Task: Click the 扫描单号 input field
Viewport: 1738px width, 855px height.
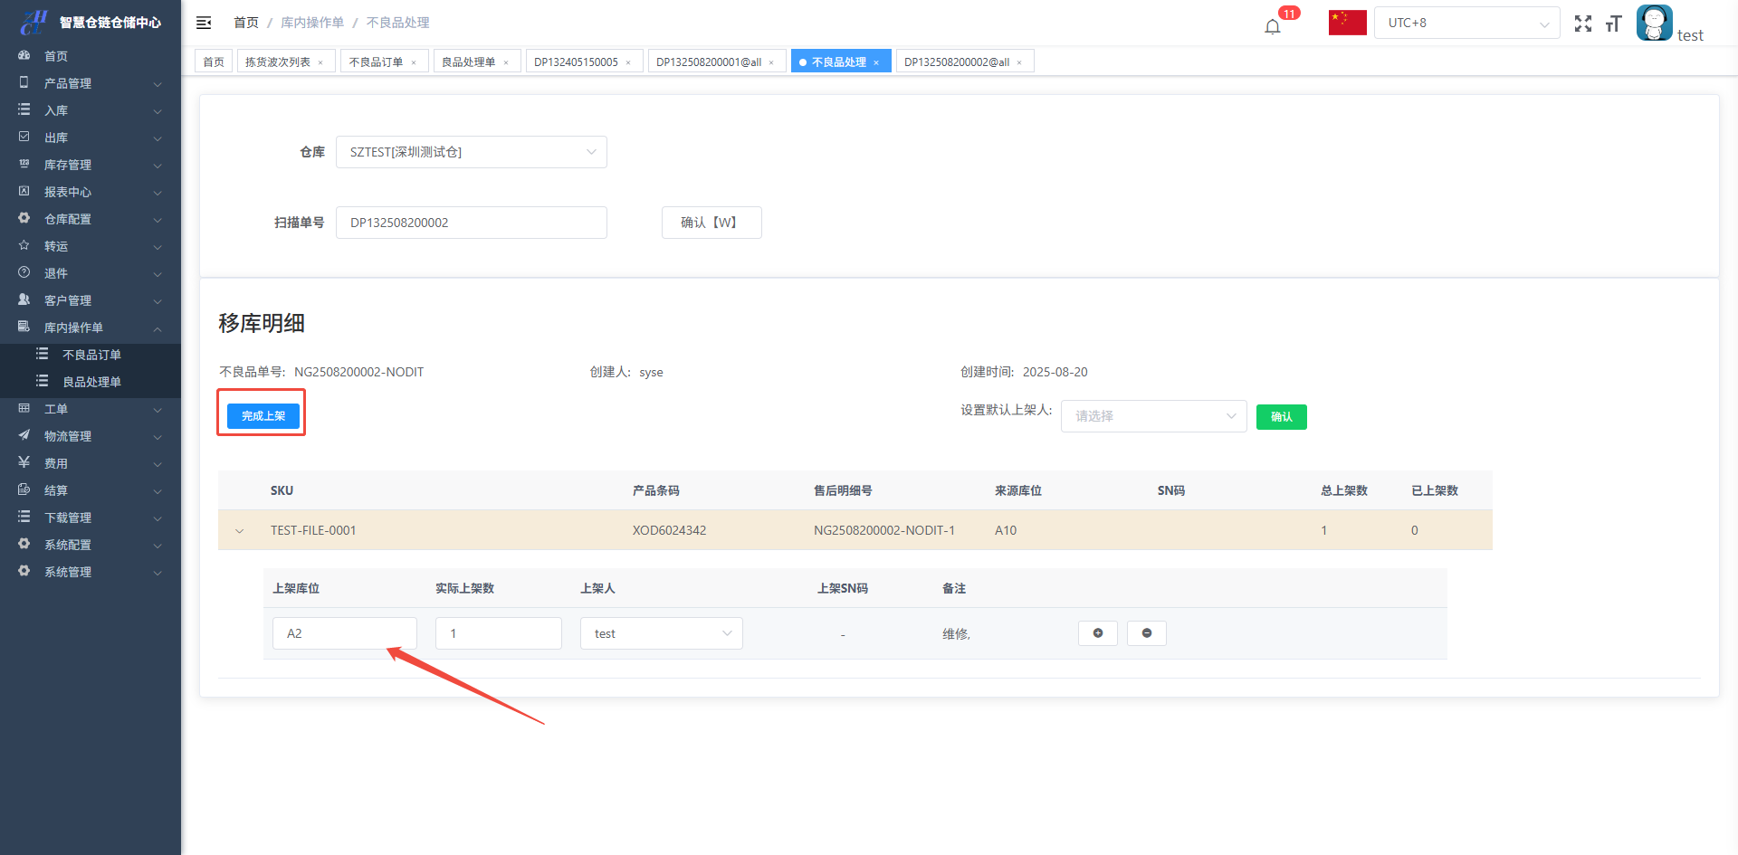Action: point(471,223)
